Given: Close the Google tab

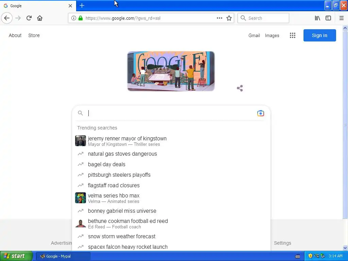Looking at the screenshot, I should click(x=70, y=6).
